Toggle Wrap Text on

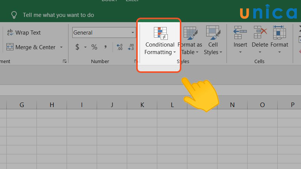coord(24,33)
